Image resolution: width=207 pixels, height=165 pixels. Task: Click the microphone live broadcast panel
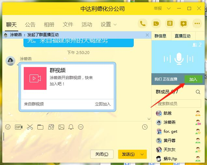[x=178, y=57]
